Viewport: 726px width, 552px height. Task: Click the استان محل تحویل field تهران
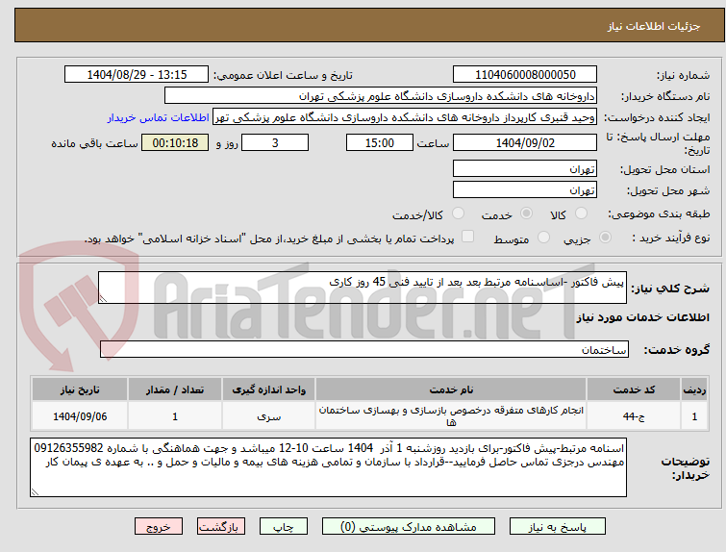[525, 168]
